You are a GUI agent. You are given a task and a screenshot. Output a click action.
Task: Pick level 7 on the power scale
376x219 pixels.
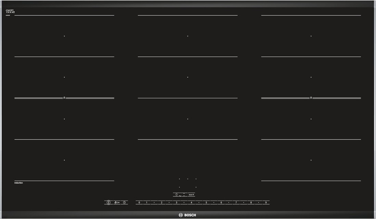(x=236, y=203)
